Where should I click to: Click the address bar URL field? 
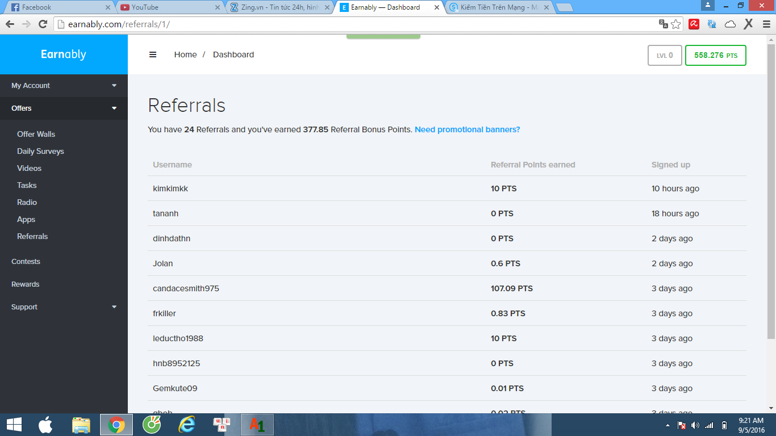click(x=358, y=24)
